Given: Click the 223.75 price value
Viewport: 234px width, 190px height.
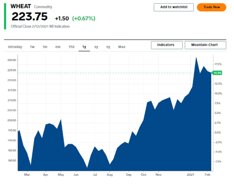Looking at the screenshot, I should (x=29, y=17).
